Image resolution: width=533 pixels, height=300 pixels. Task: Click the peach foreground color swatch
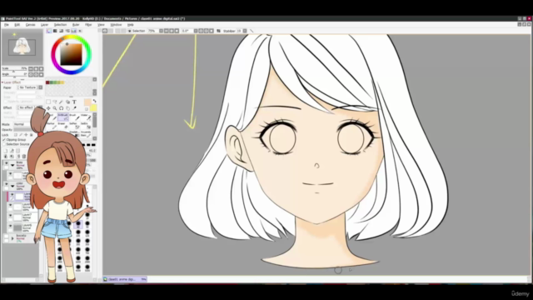coord(87,102)
